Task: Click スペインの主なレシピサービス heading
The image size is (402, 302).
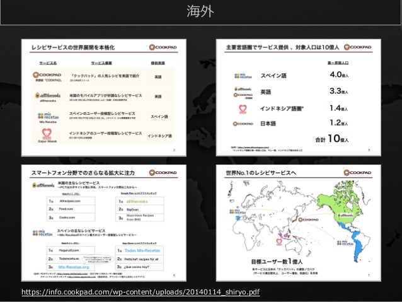Action: pyautogui.click(x=81, y=231)
